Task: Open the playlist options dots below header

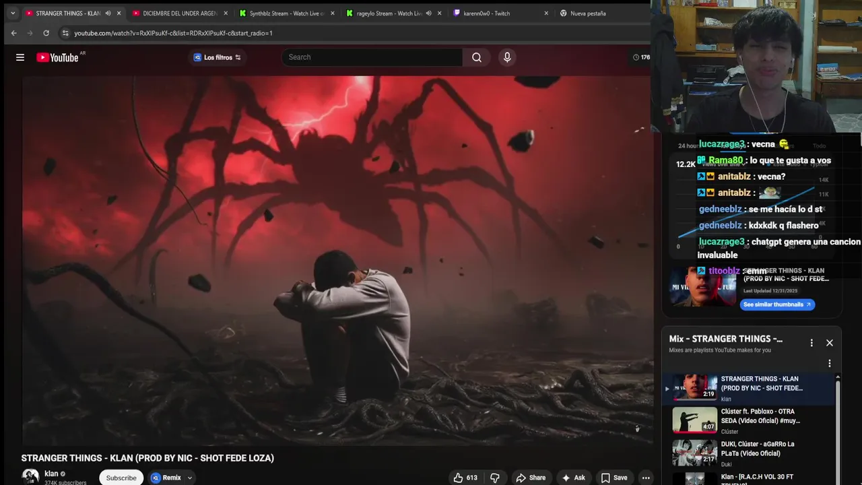Action: (830, 364)
